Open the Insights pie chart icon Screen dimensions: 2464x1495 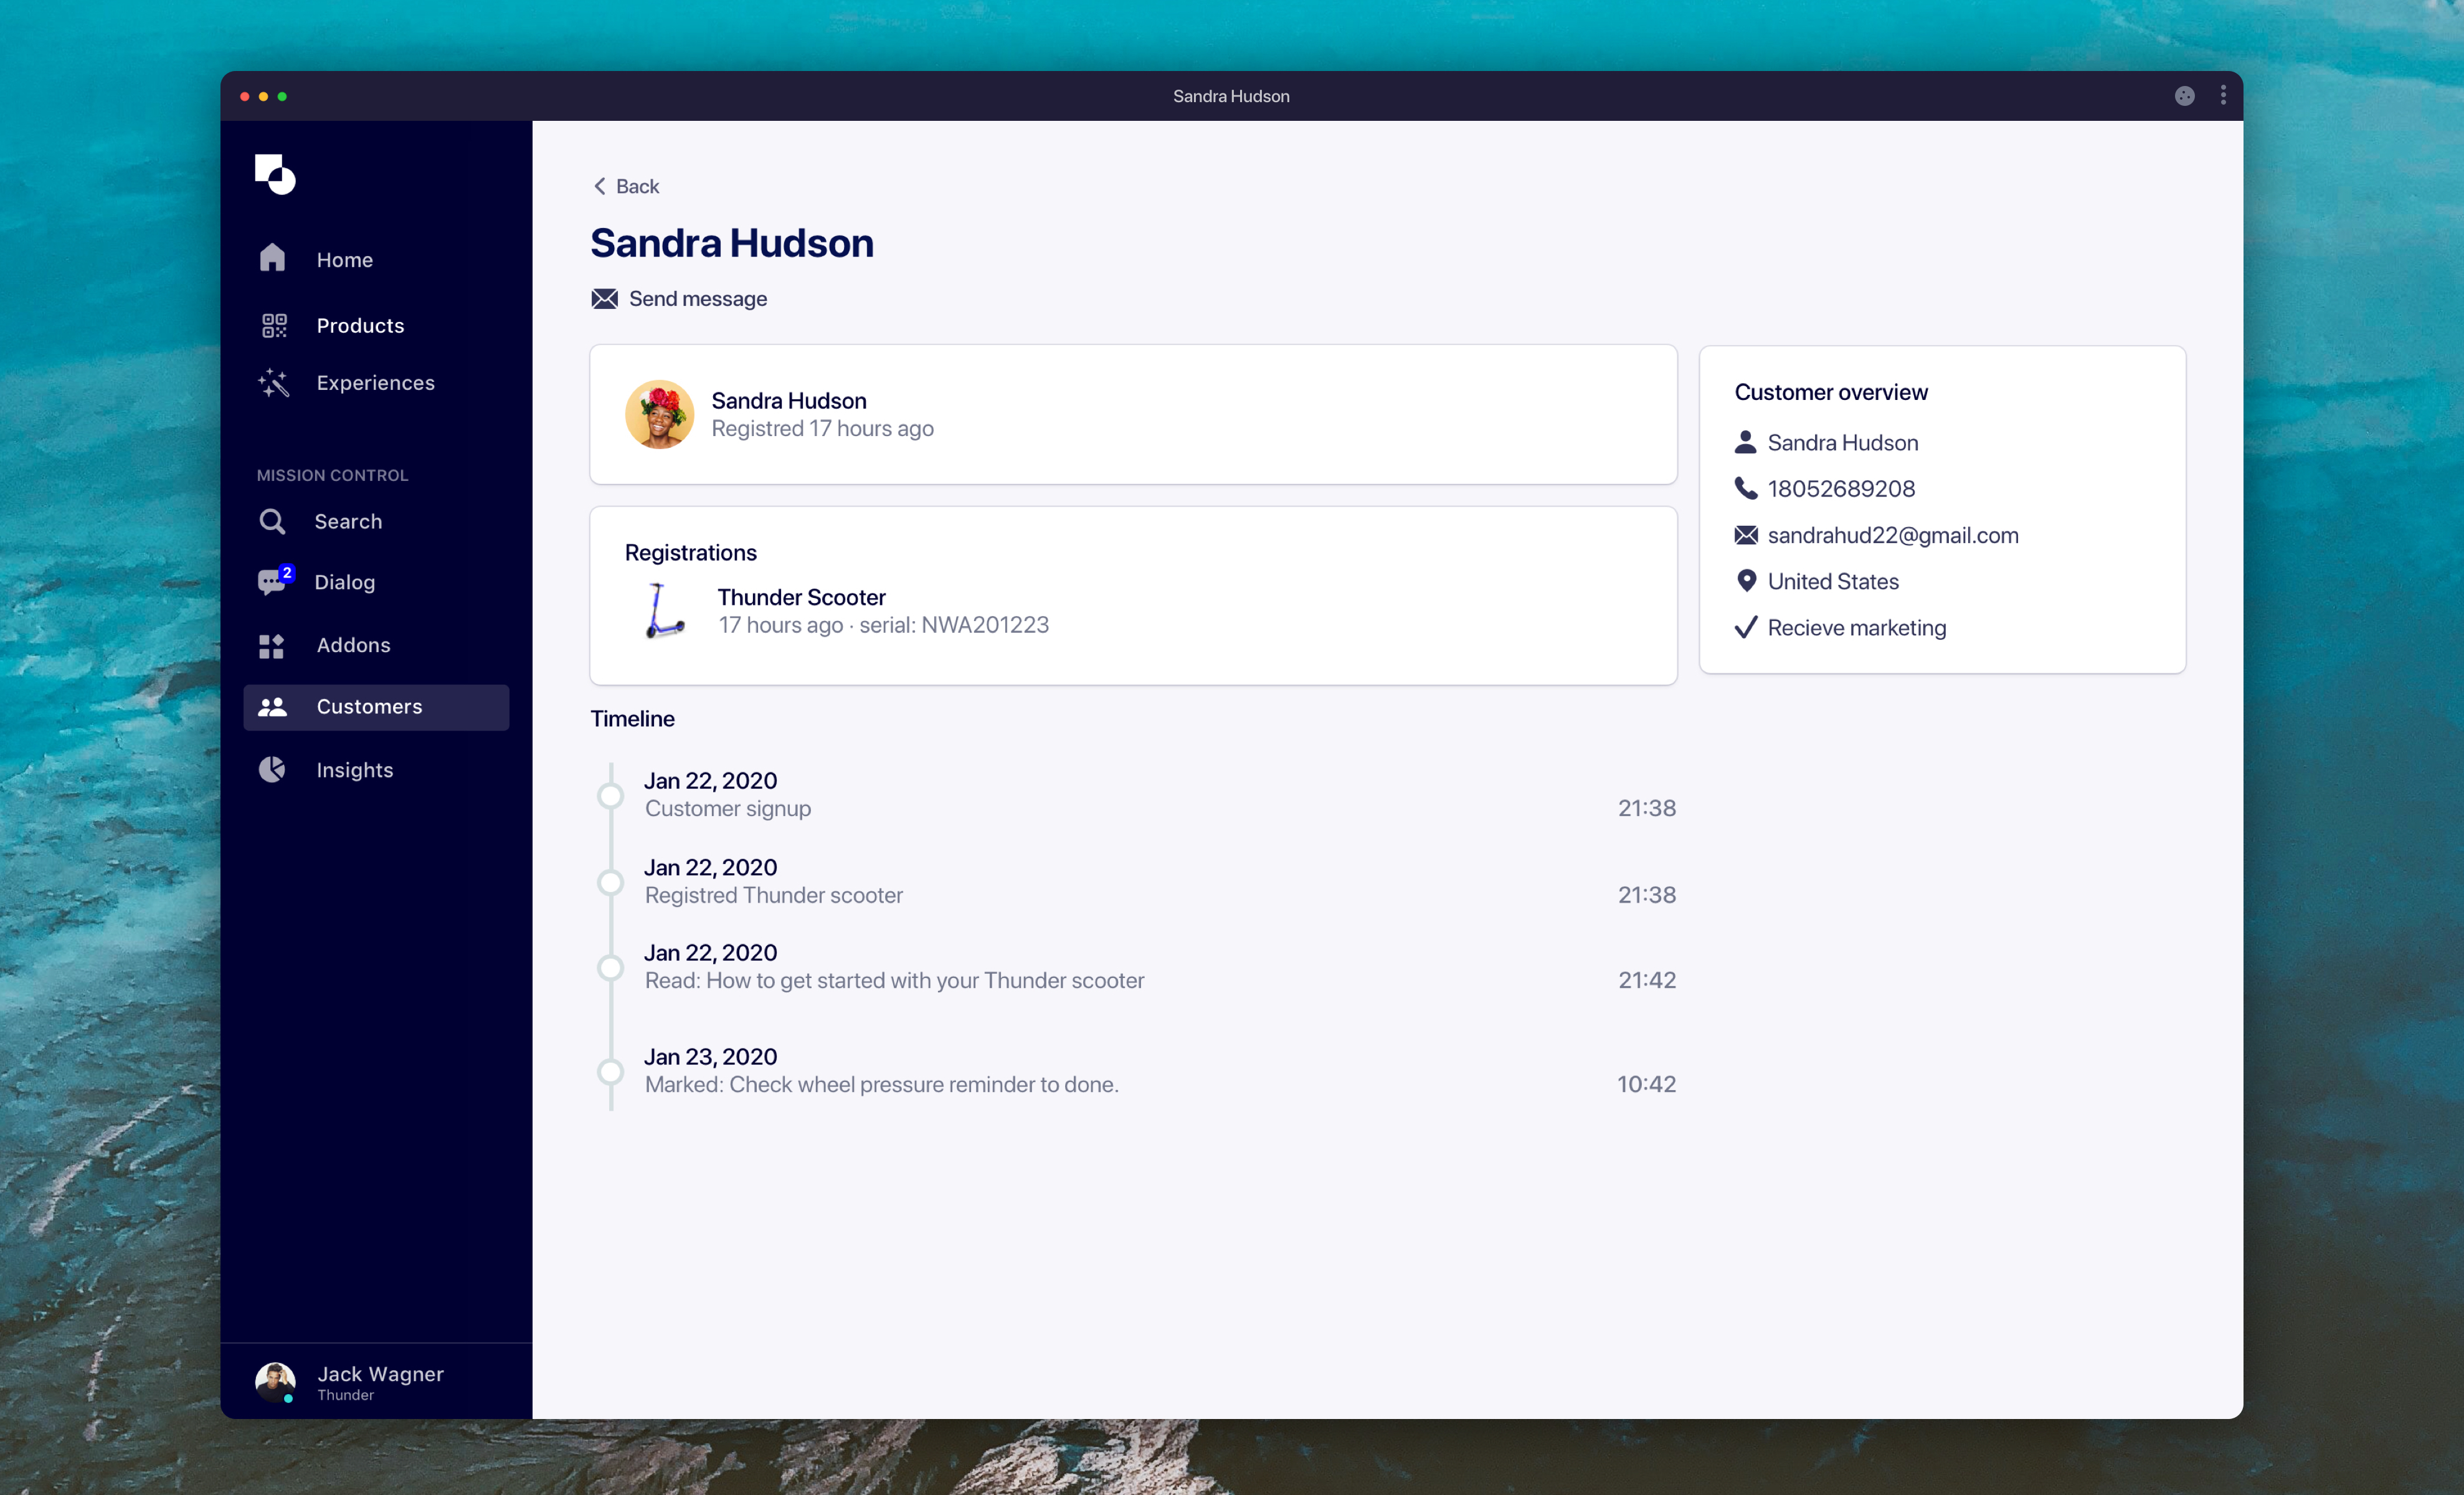pyautogui.click(x=272, y=769)
